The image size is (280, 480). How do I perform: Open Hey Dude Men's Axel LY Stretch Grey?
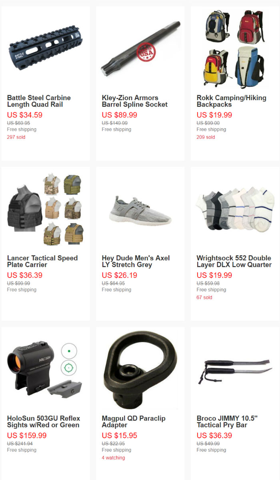tap(136, 262)
